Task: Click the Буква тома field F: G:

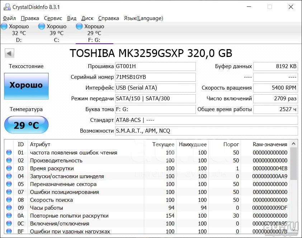Action: coord(155,109)
